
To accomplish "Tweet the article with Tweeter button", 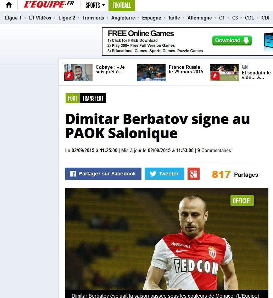I will pyautogui.click(x=164, y=174).
